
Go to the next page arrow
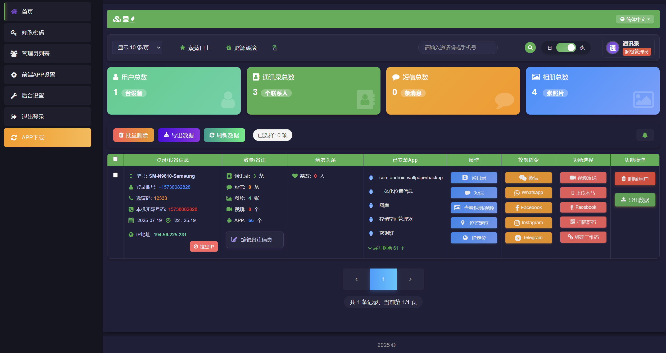(410, 279)
